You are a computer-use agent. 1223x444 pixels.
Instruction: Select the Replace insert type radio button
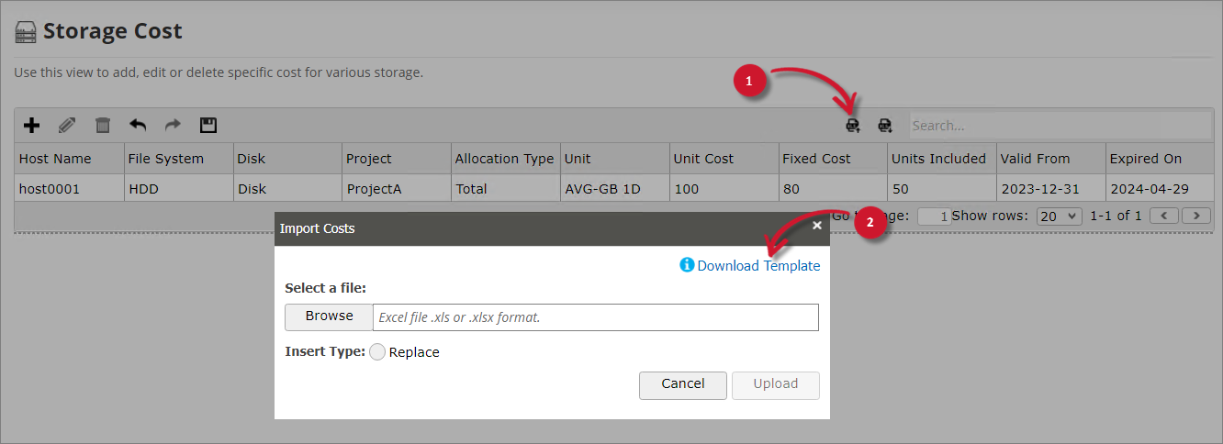pyautogui.click(x=377, y=352)
